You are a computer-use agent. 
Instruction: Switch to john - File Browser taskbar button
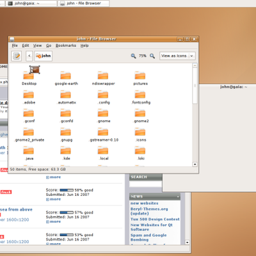click(x=84, y=3)
